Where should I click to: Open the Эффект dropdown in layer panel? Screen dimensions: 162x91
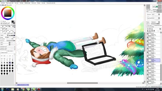click(x=156, y=18)
